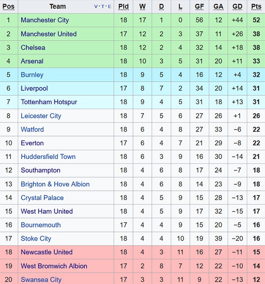Select the Newcastle United link

pos(46,252)
